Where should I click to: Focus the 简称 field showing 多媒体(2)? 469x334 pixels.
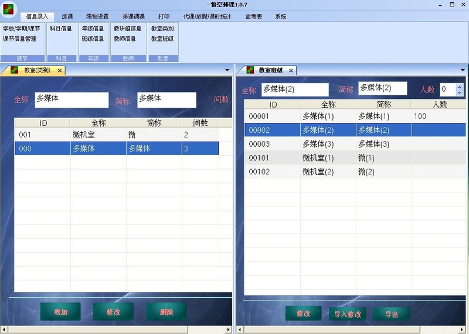tap(383, 88)
